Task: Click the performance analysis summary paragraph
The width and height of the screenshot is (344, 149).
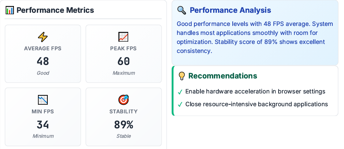Action: pos(255,37)
